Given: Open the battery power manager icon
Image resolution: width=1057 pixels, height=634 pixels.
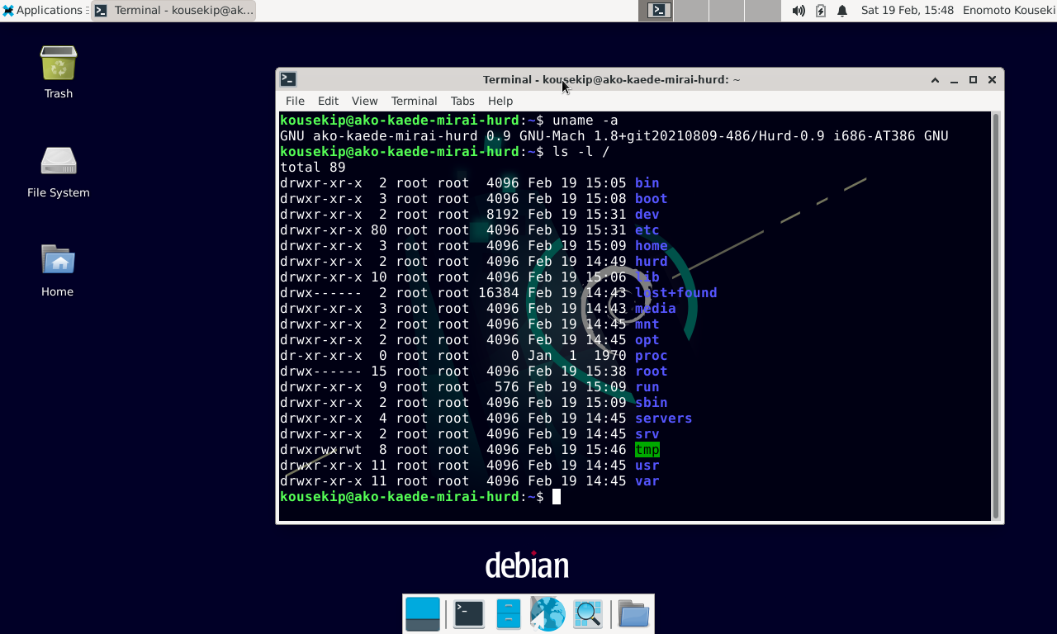Looking at the screenshot, I should [x=820, y=10].
